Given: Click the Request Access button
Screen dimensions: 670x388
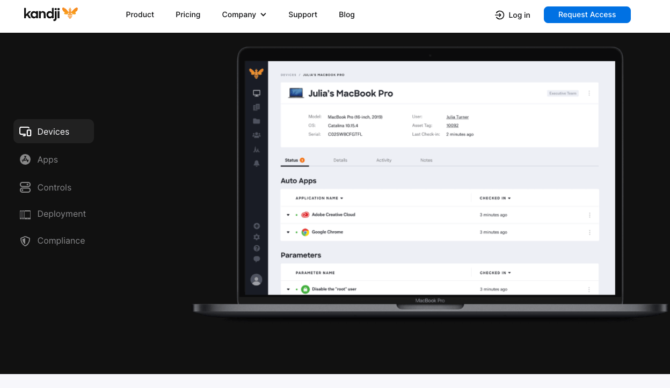Looking at the screenshot, I should (x=587, y=14).
